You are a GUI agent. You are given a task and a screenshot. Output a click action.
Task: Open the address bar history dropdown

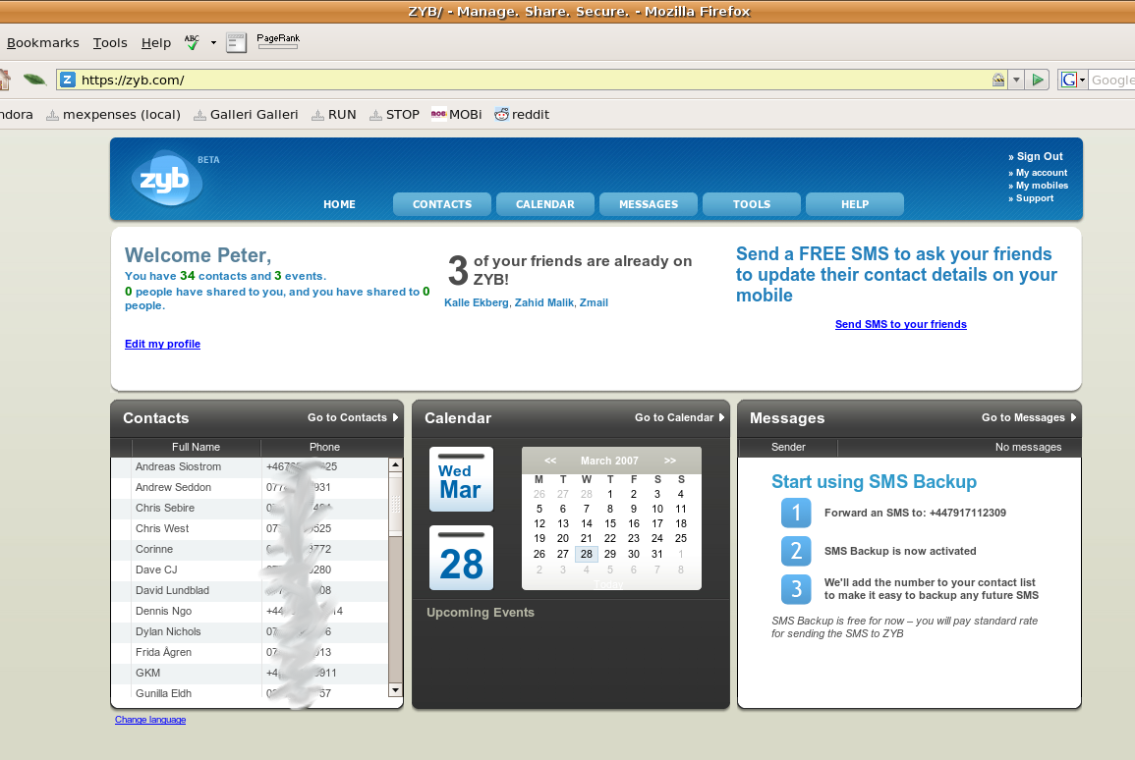coord(1016,80)
